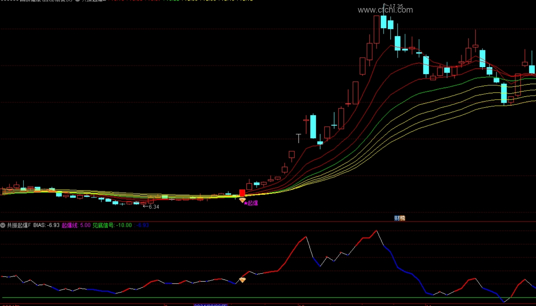
Task: Click the blue -6.93 indicator value
Action: click(x=142, y=225)
